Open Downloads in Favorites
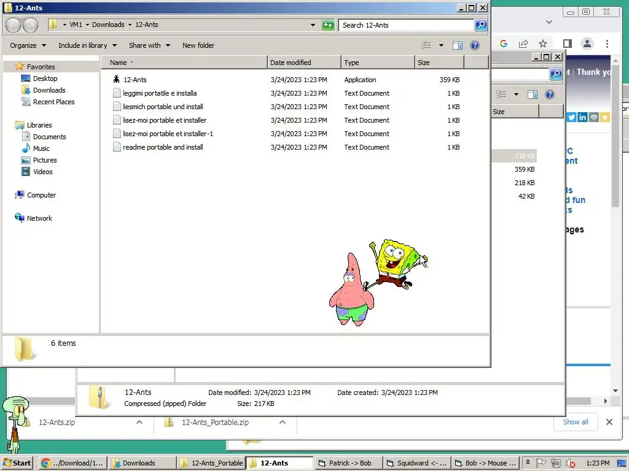 tap(49, 90)
